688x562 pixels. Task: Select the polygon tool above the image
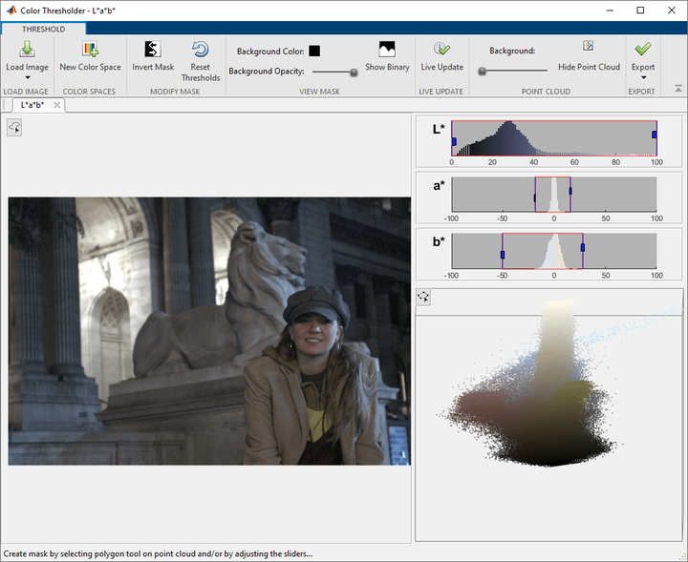(14, 127)
